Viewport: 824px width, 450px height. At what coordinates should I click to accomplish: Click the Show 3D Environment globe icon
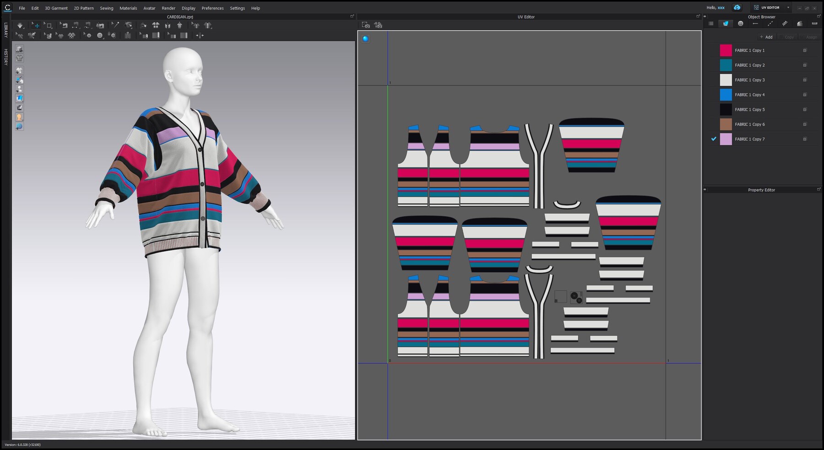click(19, 127)
